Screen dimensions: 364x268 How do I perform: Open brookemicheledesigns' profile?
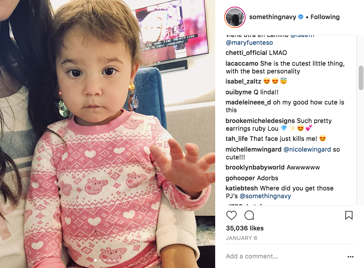[x=260, y=121]
